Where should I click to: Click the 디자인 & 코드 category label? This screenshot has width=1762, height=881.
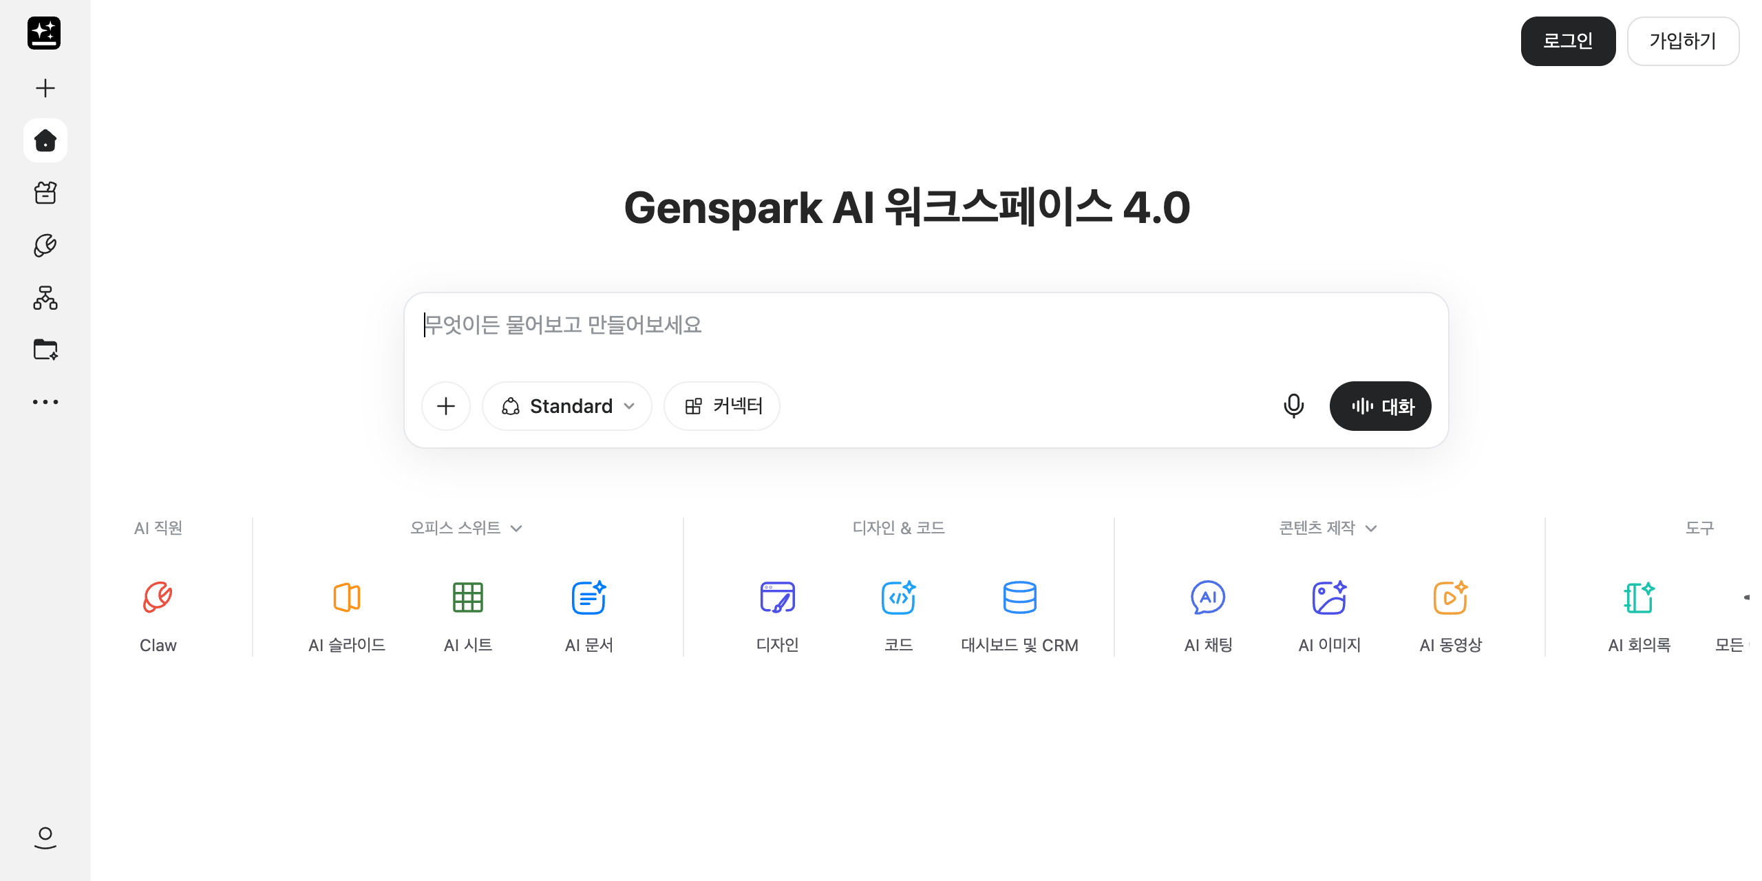click(x=899, y=528)
